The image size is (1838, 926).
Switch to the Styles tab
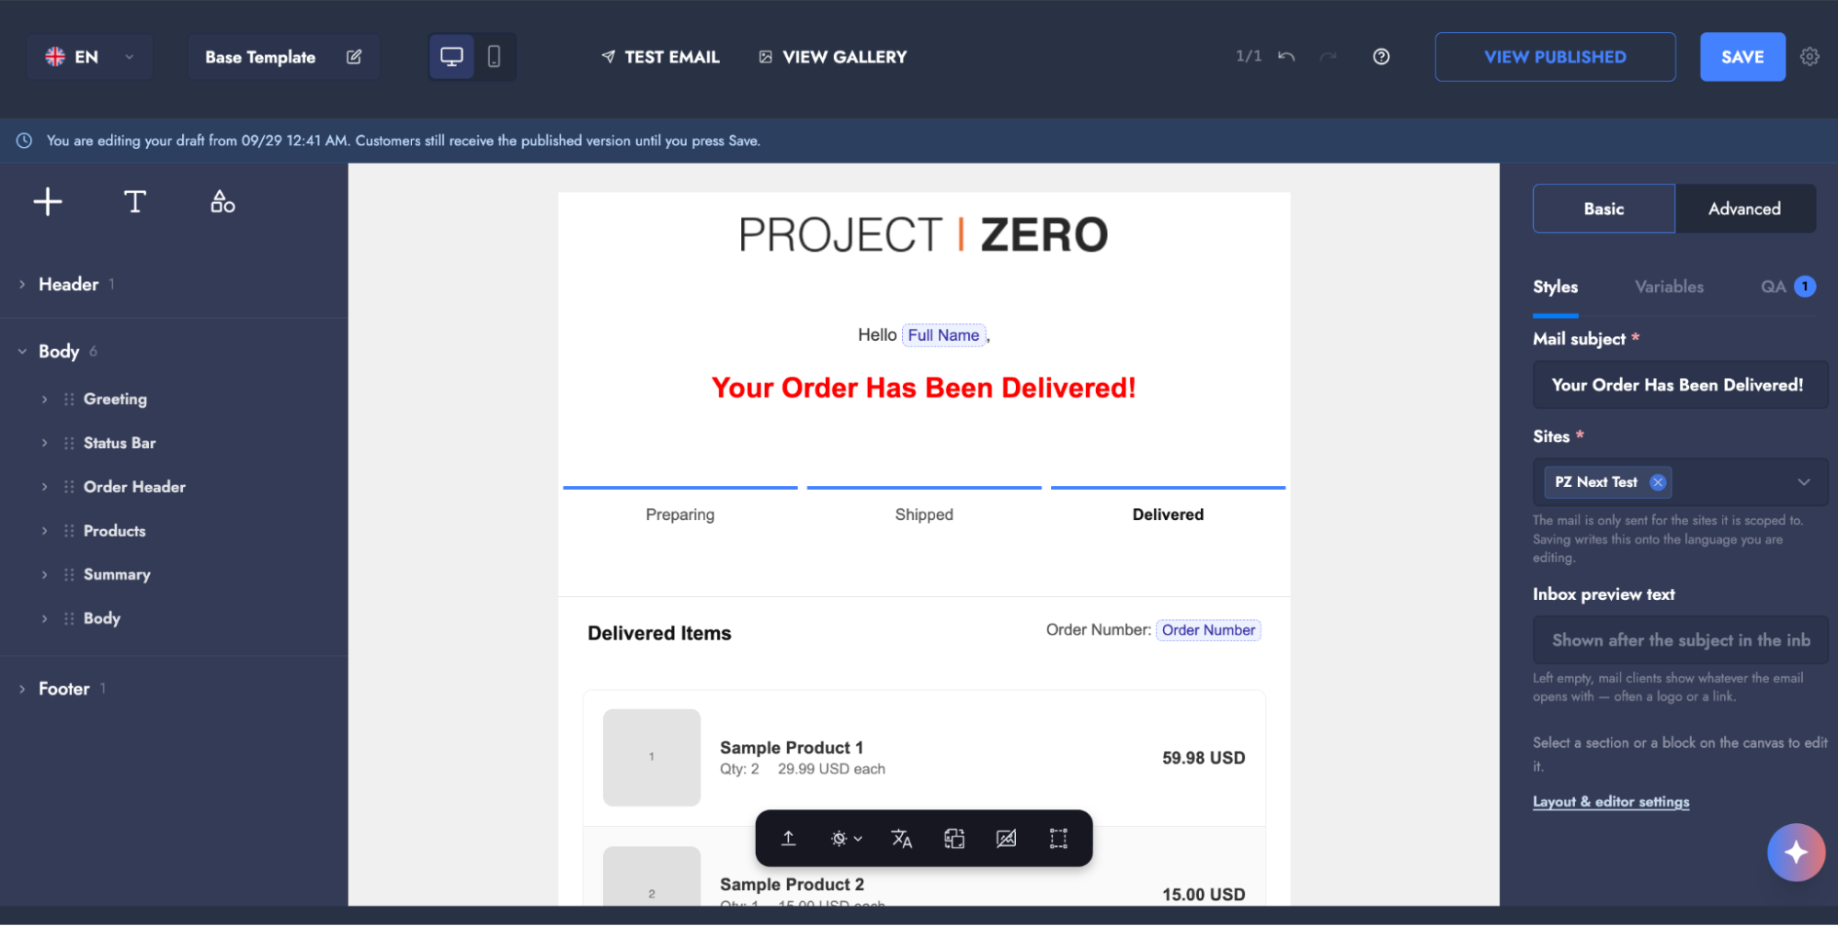click(x=1555, y=287)
